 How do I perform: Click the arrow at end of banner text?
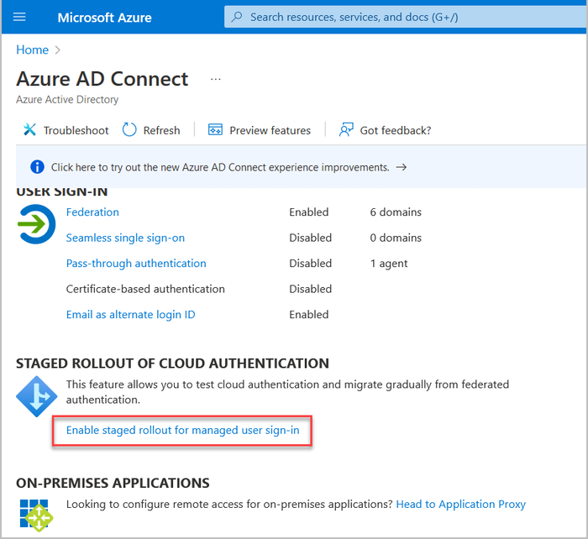[402, 167]
